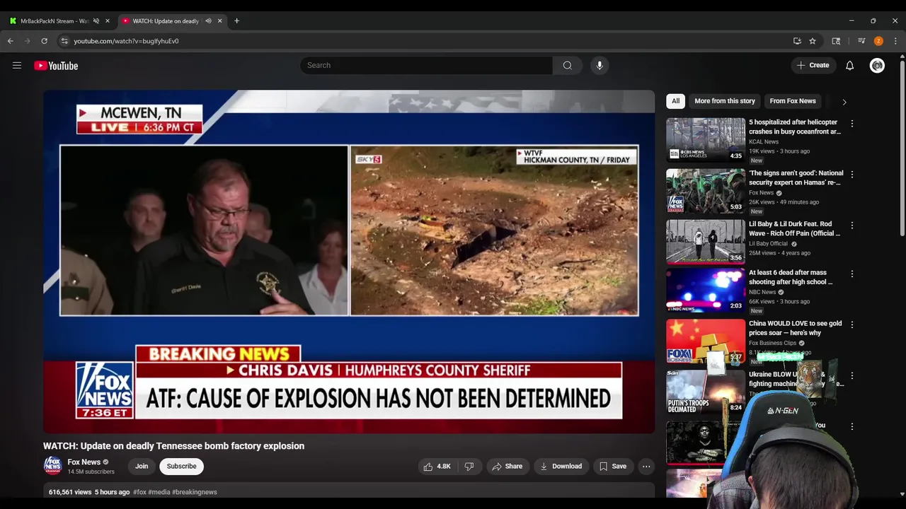Unmute the MrBackPackN Stream tab
The image size is (906, 509).
pyautogui.click(x=96, y=21)
